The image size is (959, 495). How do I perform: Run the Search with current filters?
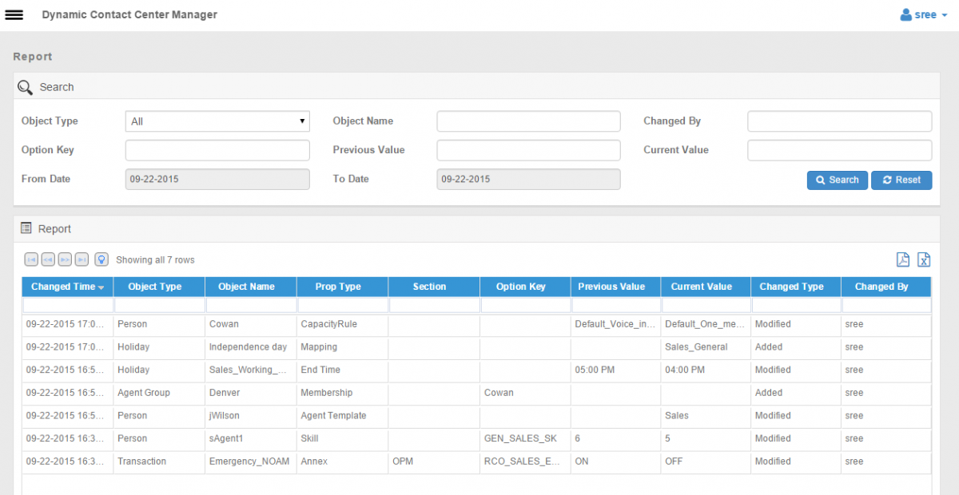837,180
